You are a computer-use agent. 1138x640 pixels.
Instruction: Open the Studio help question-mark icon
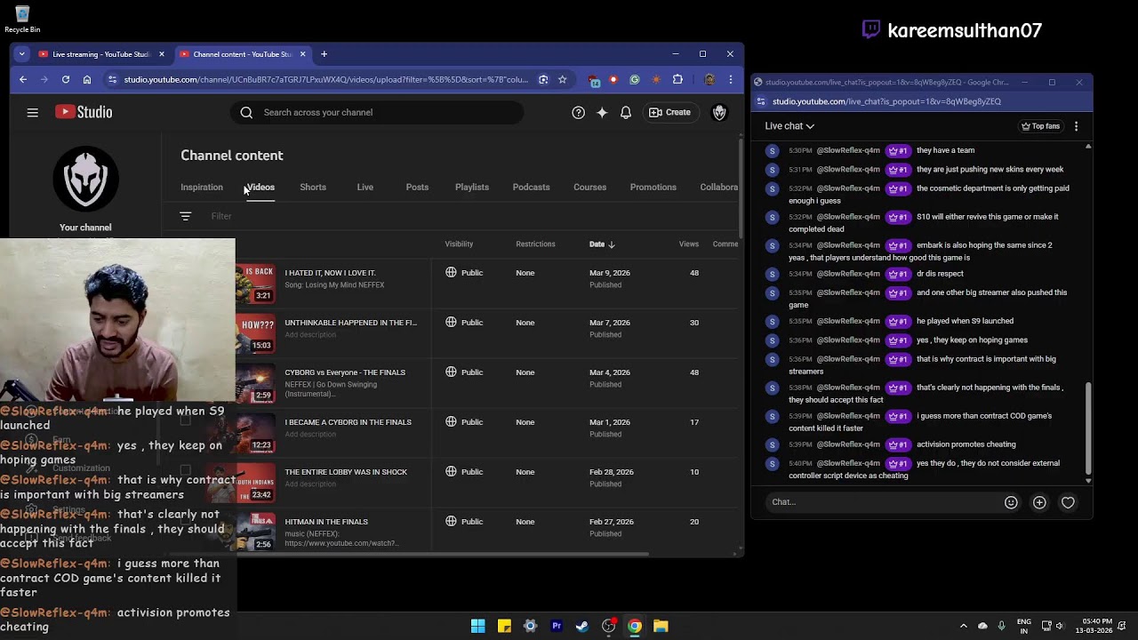pyautogui.click(x=579, y=112)
